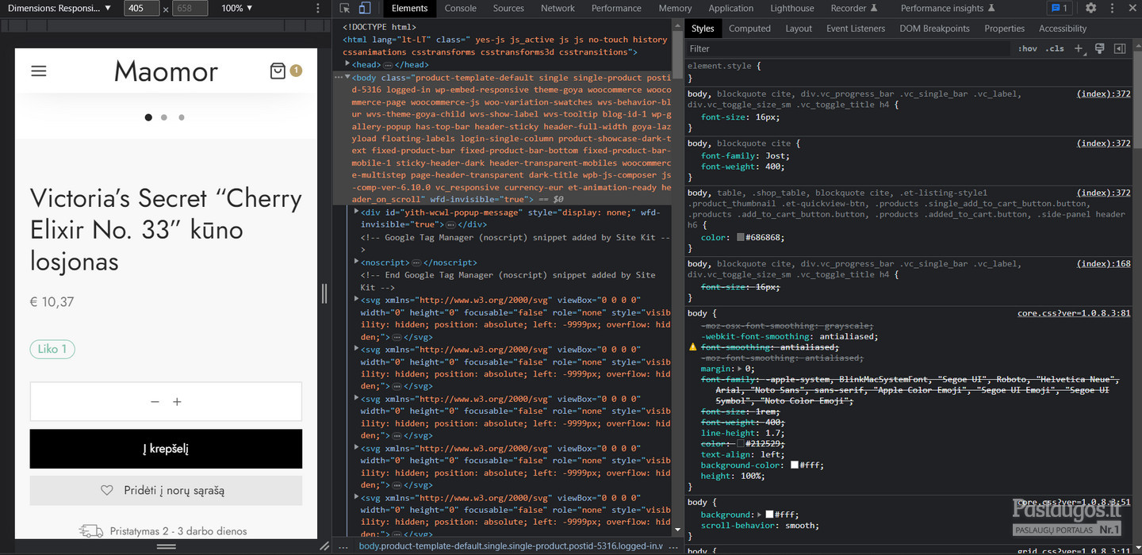Click ellipsis button beside head tag
1142x555 pixels.
(388, 65)
